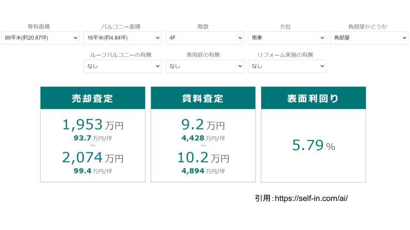Expand the バルコニー面積 dropdown showing 16平米
Viewport: 410px width, 230px height.
[122, 38]
